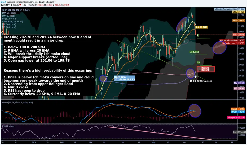
Task: Click the May label on the time axis
Action: 153,142
